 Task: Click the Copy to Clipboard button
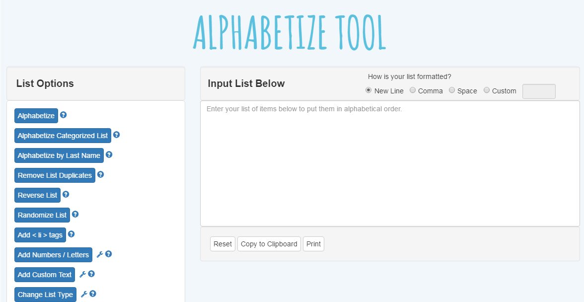coord(269,244)
